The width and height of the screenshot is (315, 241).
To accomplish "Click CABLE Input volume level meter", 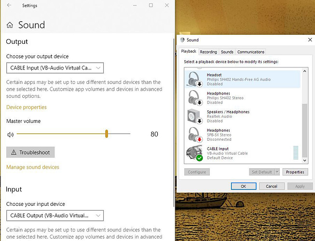I will point(296,153).
